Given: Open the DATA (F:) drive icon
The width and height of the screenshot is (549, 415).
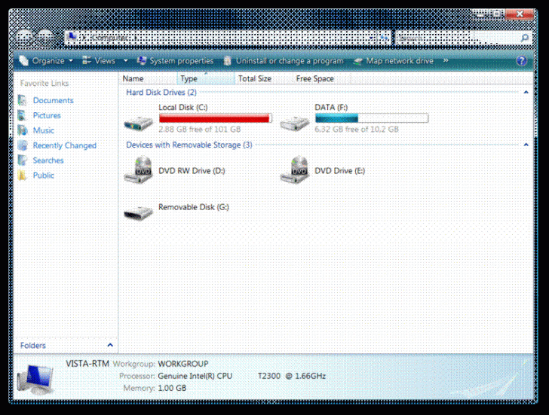Looking at the screenshot, I should [295, 123].
